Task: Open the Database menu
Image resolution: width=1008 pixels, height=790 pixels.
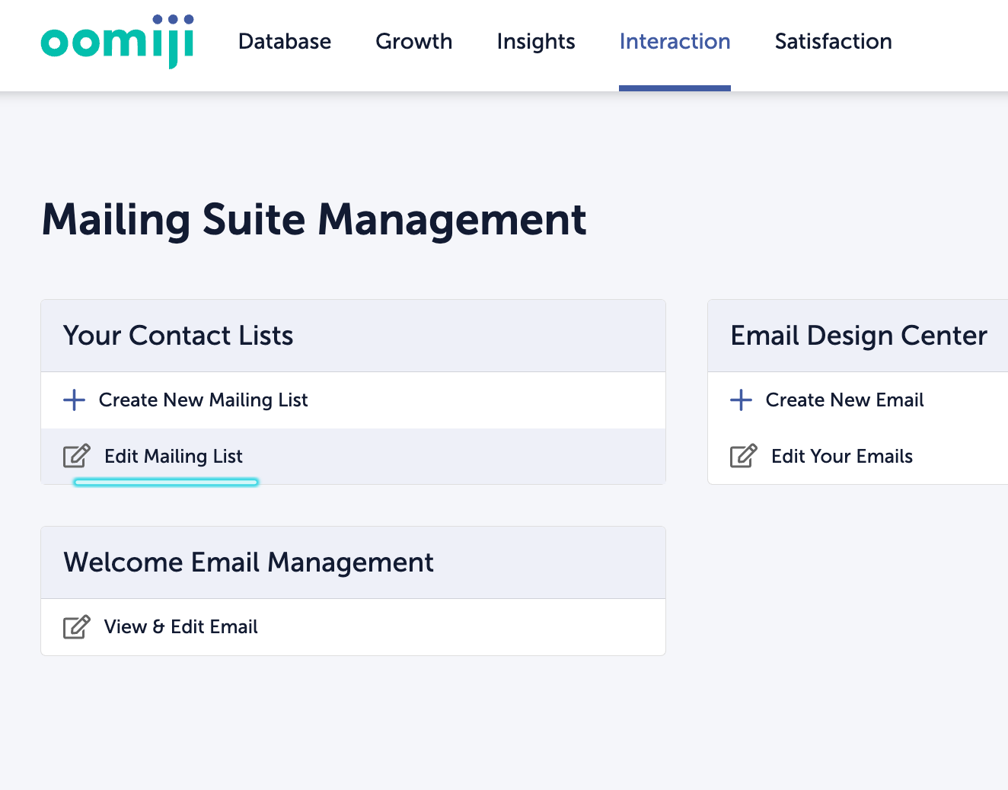Action: tap(285, 41)
